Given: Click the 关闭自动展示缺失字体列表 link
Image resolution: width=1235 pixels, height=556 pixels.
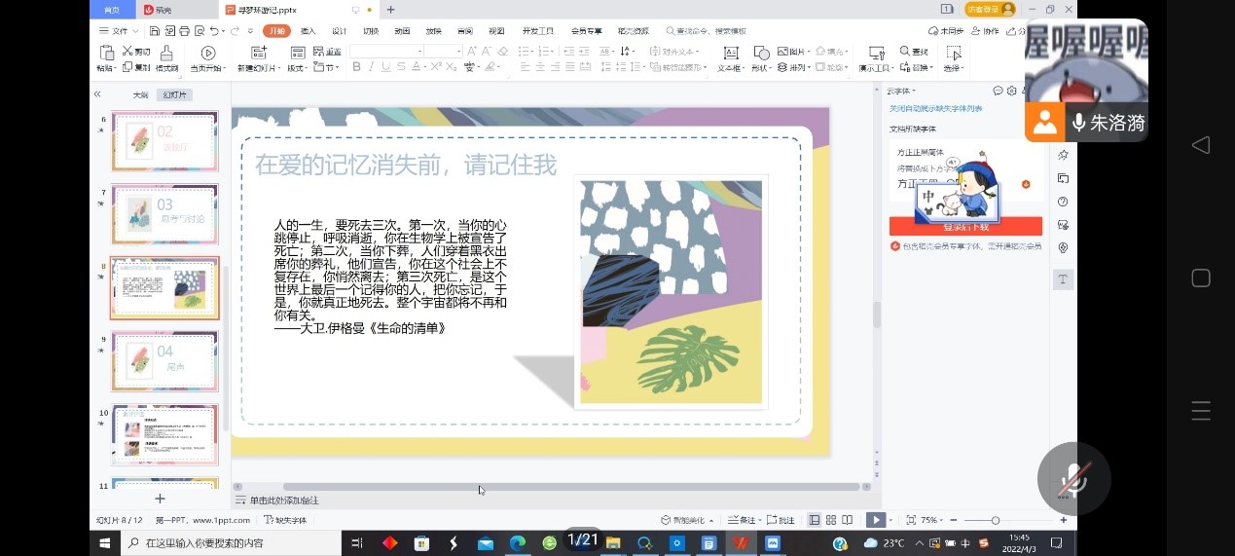Looking at the screenshot, I should point(935,109).
